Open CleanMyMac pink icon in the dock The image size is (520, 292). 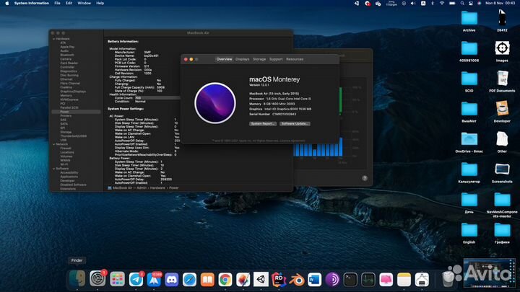tap(386, 280)
